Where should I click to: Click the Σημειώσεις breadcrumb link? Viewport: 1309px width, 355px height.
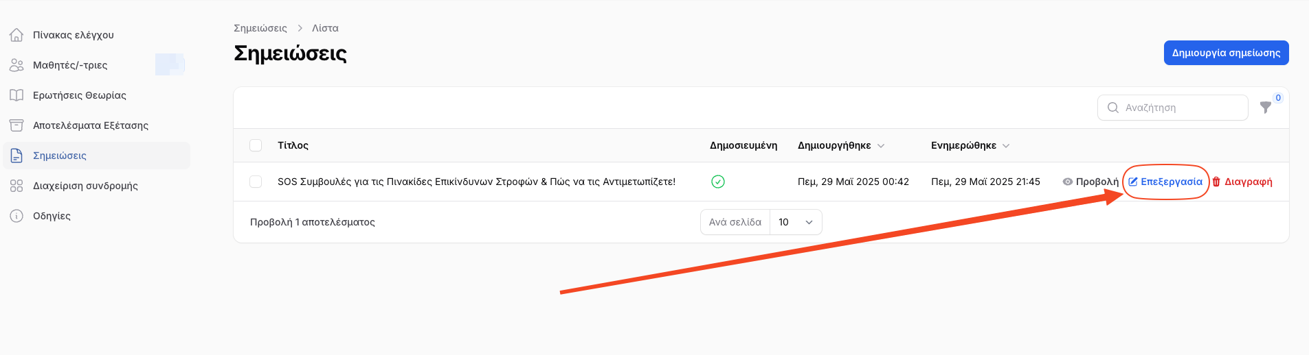click(x=260, y=28)
